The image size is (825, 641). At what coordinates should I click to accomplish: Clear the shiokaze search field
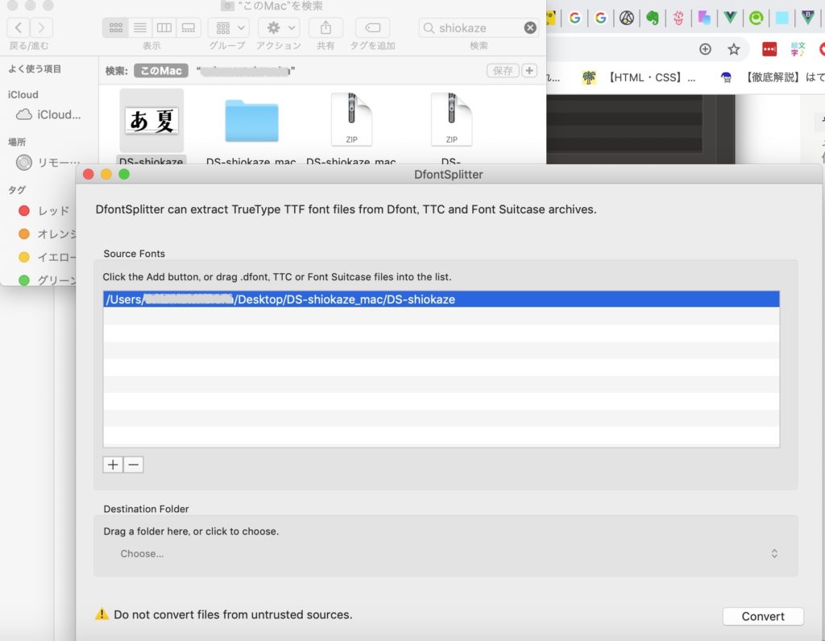click(530, 28)
